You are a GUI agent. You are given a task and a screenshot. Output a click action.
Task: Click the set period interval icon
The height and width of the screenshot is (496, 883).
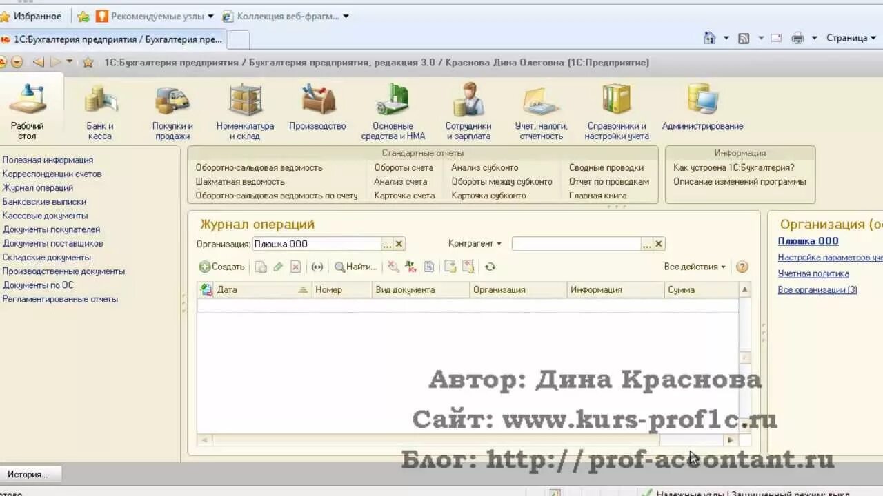coord(317,267)
